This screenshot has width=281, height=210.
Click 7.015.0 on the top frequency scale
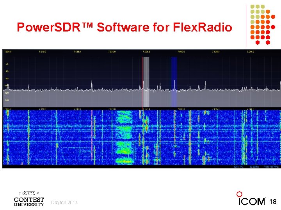click(x=77, y=52)
